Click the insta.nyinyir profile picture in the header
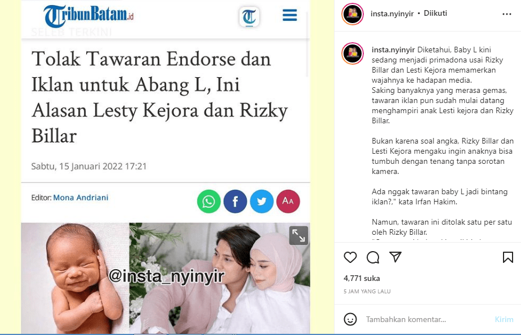The width and height of the screenshot is (521, 335). click(x=352, y=14)
